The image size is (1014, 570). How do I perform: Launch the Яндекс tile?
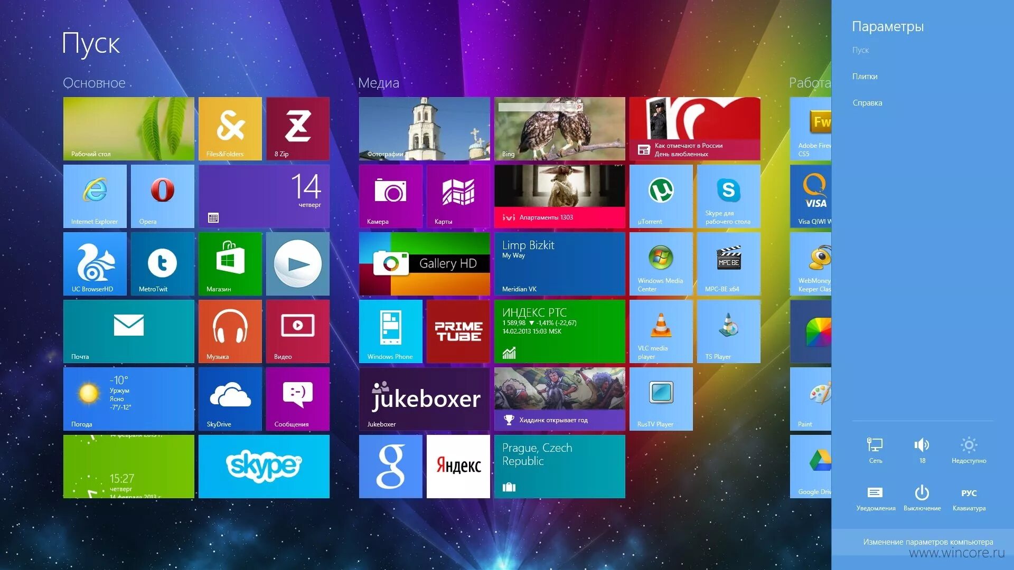click(x=458, y=467)
